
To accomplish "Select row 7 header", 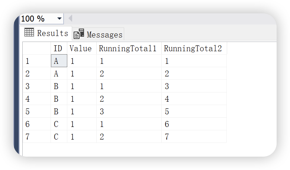I will pos(36,137).
